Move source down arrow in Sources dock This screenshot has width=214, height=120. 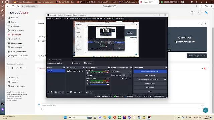pyautogui.click(x=82, y=92)
